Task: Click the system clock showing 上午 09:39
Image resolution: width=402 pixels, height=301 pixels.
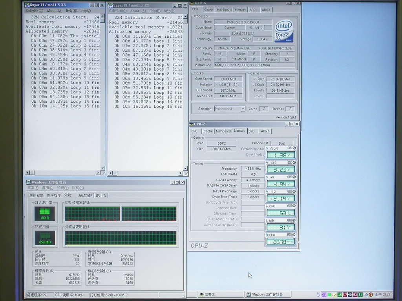Action: pos(382,295)
